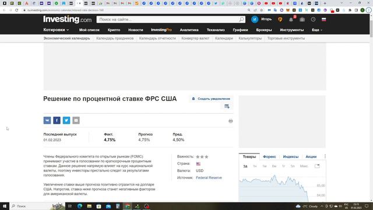Viewport: 373px width, 210px height.
Task: Open the Графики menu item
Action: point(240,30)
